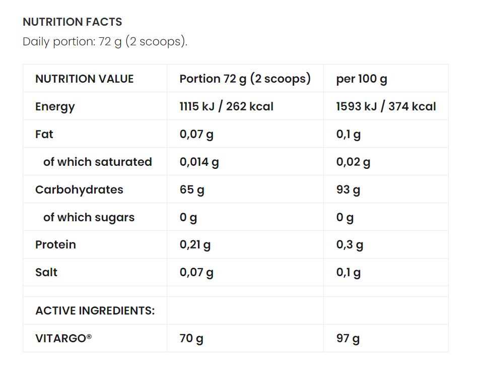Image resolution: width=481 pixels, height=376 pixels.
Task: Select the Protein row label
Action: [x=55, y=245]
